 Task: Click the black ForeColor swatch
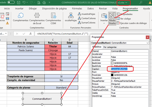[x=112, y=75]
